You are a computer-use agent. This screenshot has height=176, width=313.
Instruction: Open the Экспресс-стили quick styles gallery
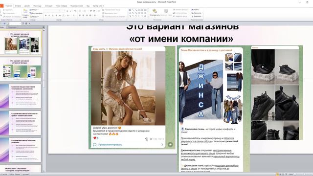166,12
